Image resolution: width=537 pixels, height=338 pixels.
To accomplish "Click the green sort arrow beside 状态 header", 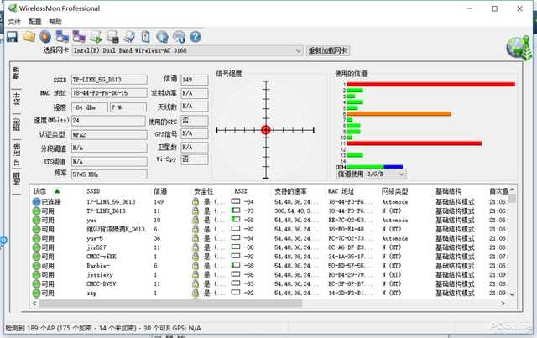I will click(x=57, y=190).
